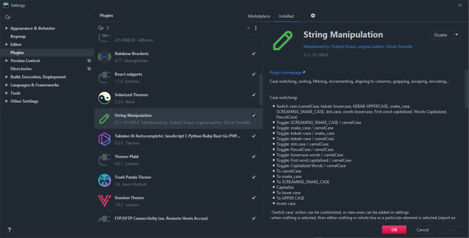Click the Trash Panda raccoon icon
The image size is (469, 238).
tap(104, 180)
